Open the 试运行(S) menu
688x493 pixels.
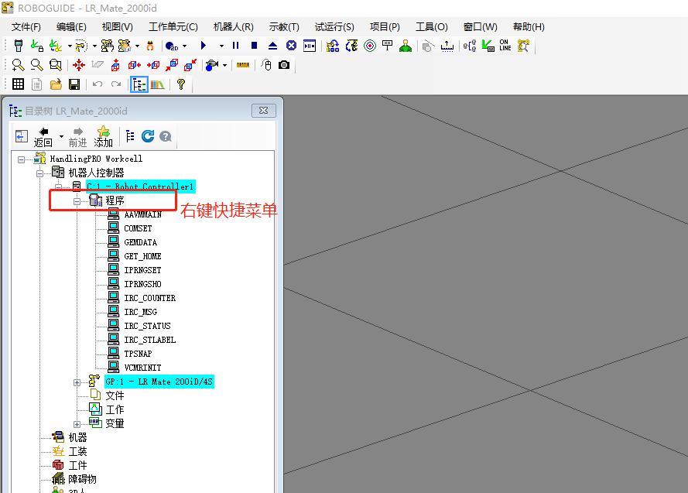pos(334,27)
